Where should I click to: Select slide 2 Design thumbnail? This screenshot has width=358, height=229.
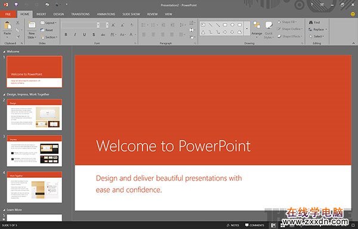click(34, 114)
